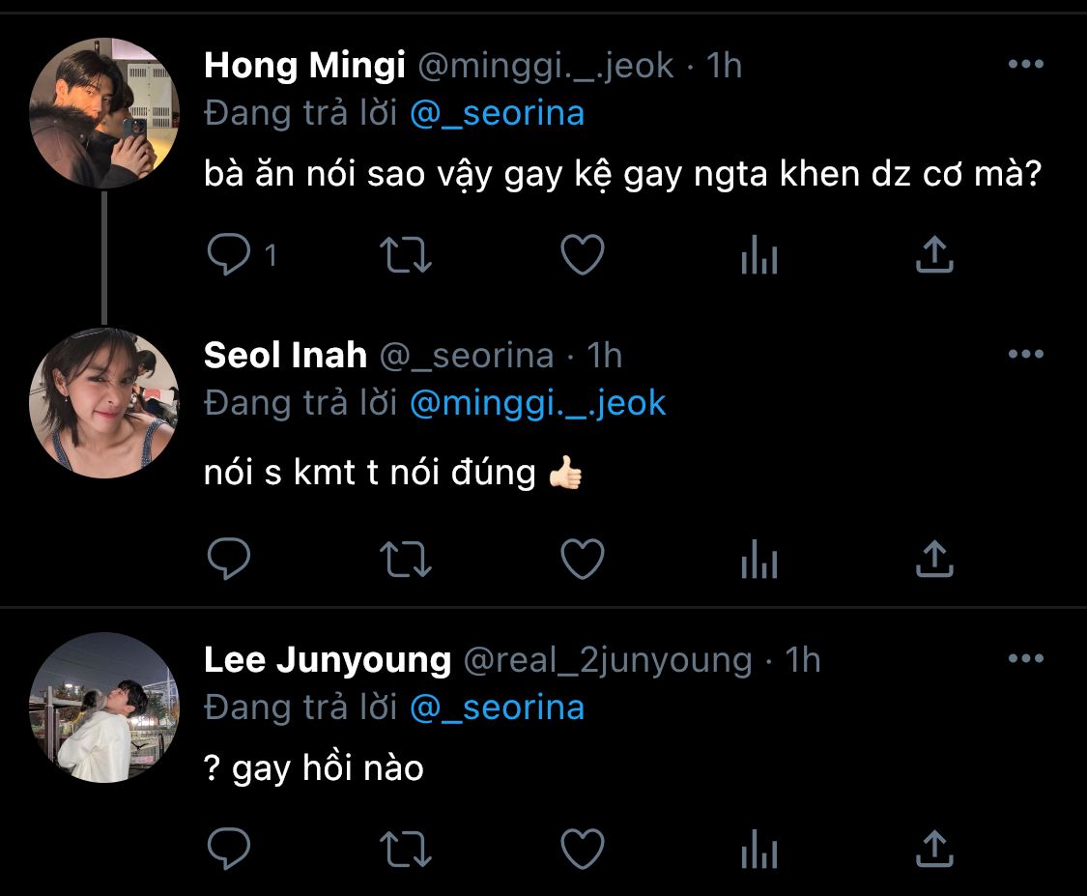Share Hong Mingi's tweet

point(933,255)
